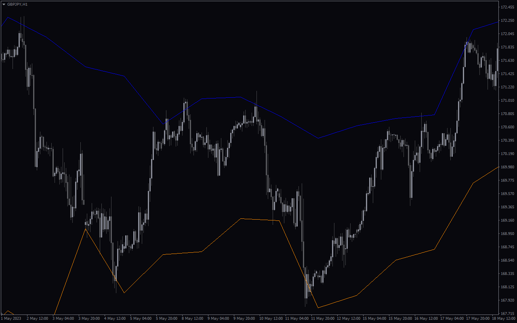Click the 16 May 12:00 time label
The image size is (517, 323).
pos(426,319)
